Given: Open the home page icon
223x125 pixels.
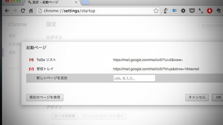Looking at the screenshot, I should 31,11.
